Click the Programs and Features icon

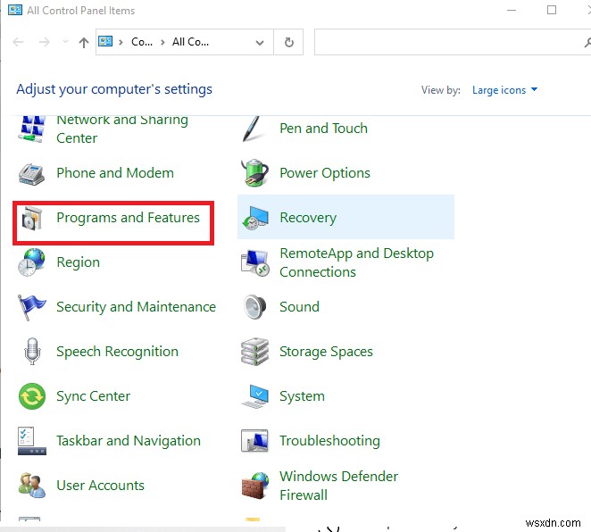32,219
